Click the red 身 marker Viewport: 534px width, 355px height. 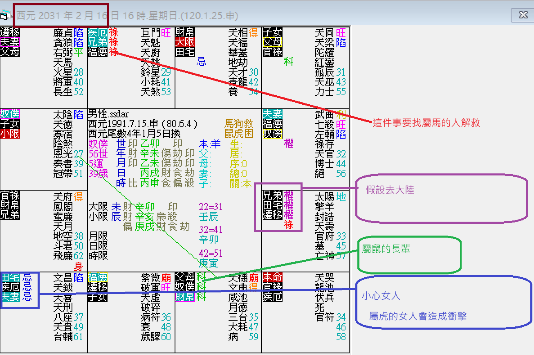[x=79, y=267]
